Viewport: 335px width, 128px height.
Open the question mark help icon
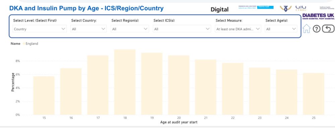[317, 29]
